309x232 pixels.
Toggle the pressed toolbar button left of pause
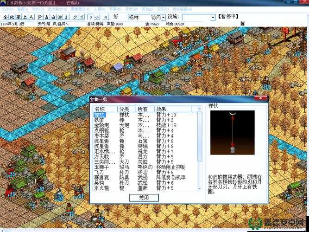coord(90,17)
